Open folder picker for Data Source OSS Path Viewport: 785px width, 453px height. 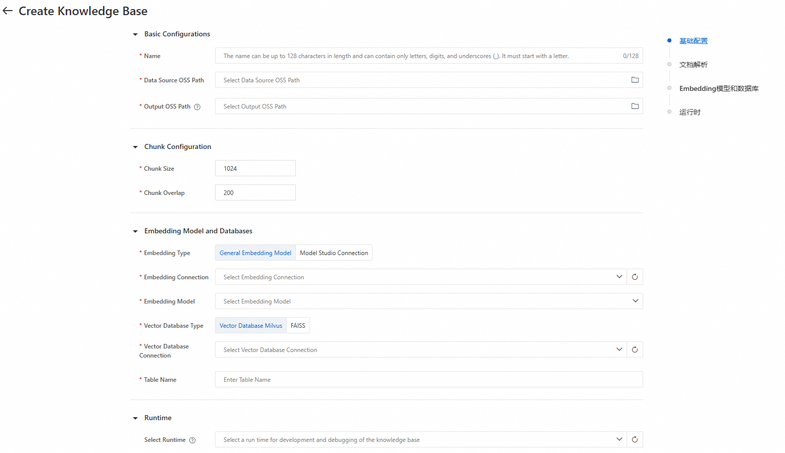635,80
